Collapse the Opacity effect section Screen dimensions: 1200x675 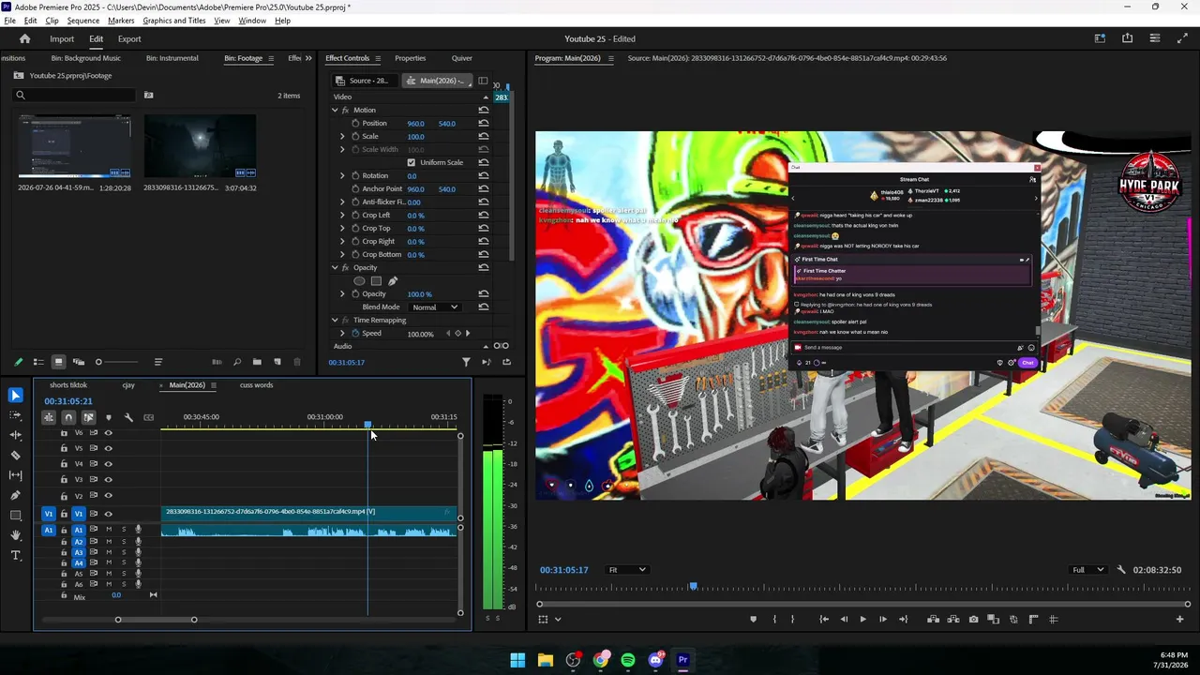point(335,267)
